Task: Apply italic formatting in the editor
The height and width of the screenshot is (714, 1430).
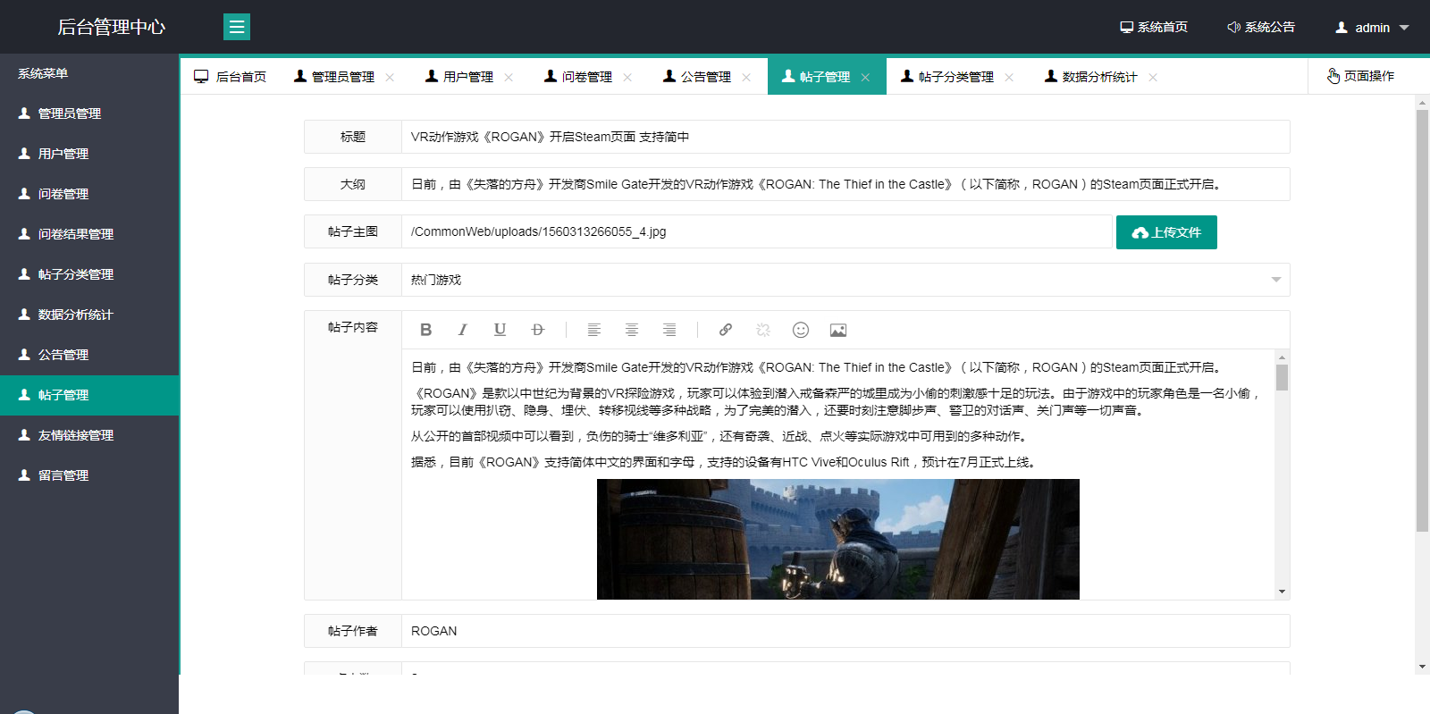Action: [x=462, y=330]
